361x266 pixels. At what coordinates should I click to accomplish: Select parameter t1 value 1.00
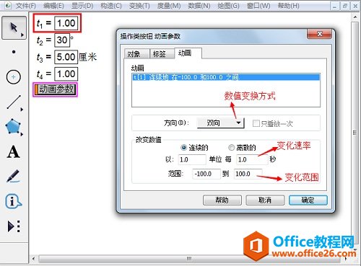(x=66, y=23)
